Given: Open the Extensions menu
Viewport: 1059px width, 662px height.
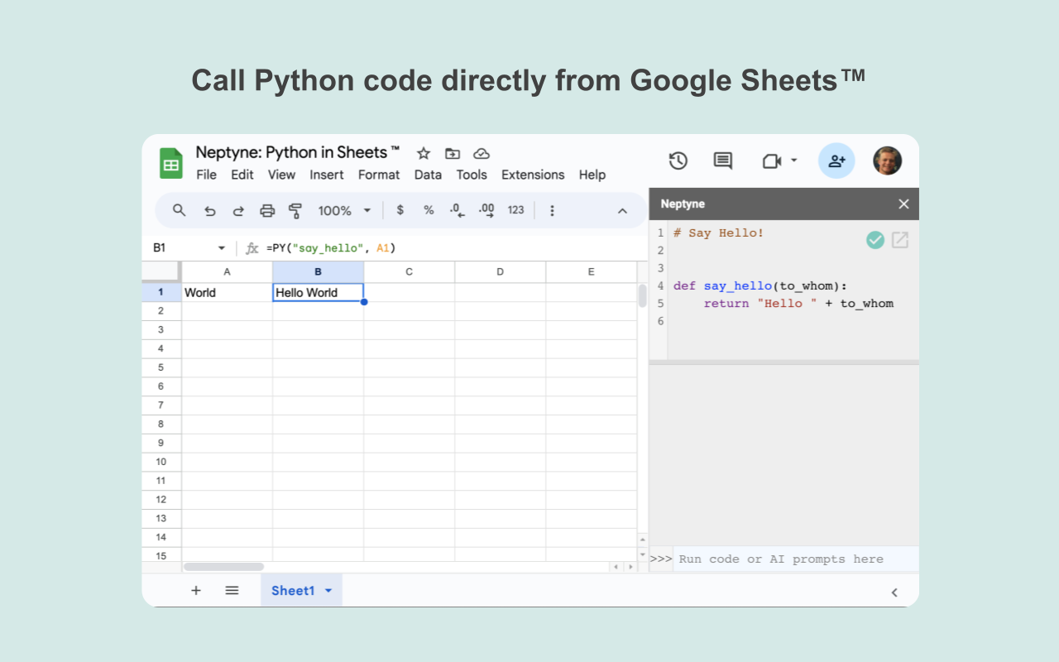Looking at the screenshot, I should tap(533, 175).
